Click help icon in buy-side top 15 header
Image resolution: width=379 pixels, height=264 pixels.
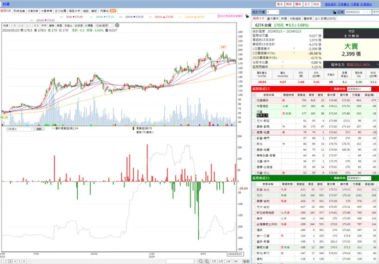click(331, 89)
